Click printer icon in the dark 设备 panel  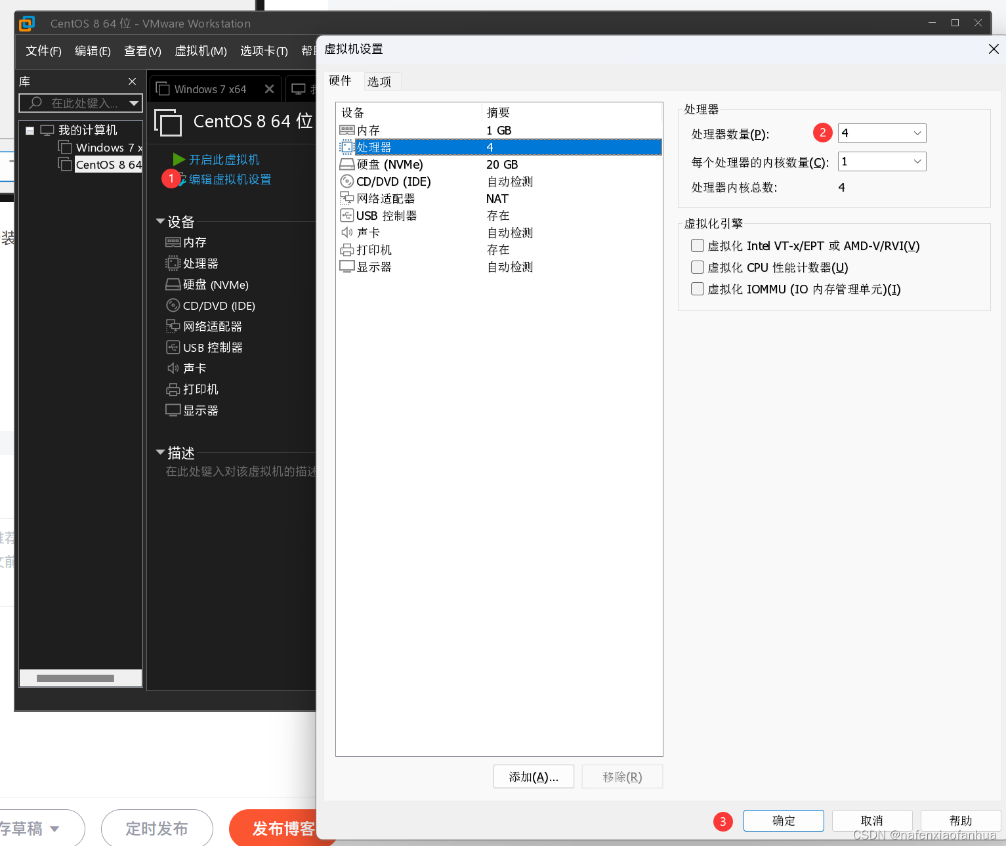point(173,389)
